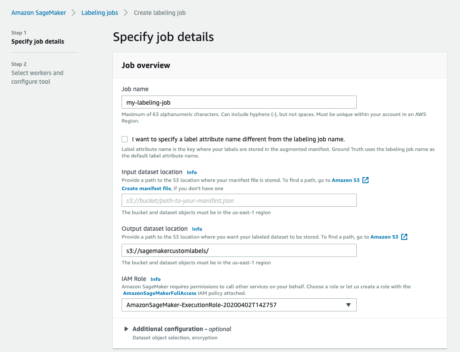Screen dimensions: 460x352
Task: Go to Amazon SageMaker breadcrumb
Action: coord(38,13)
